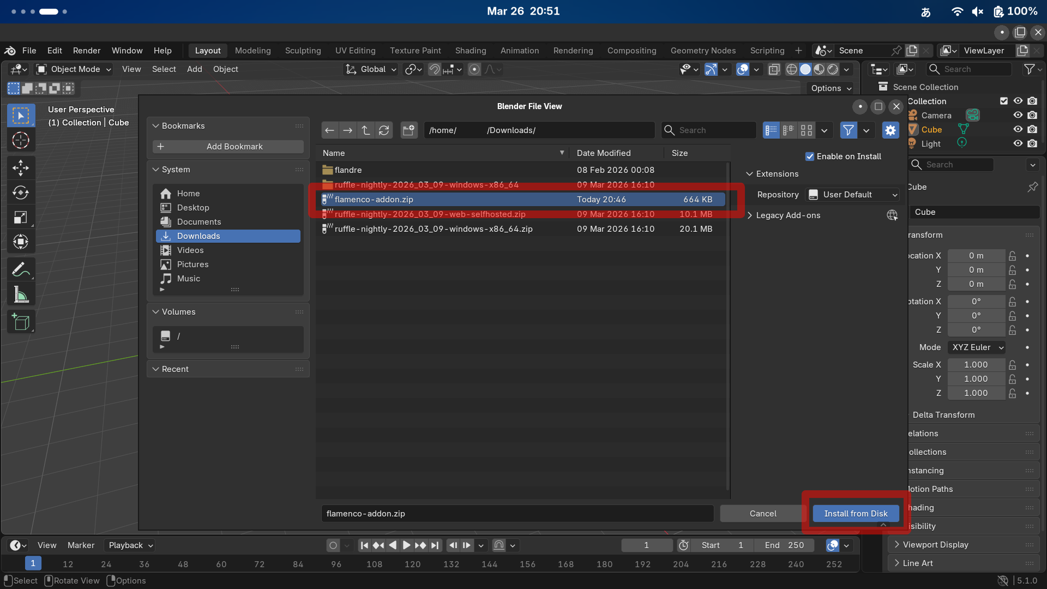
Task: Open the Render menu
Action: (x=87, y=51)
